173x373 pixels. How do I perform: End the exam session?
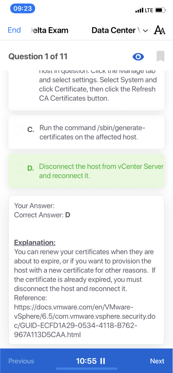coord(14,30)
